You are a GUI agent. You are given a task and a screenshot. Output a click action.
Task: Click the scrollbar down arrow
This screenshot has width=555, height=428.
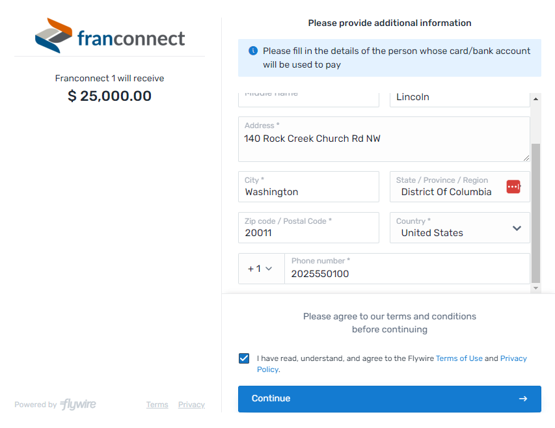535,288
